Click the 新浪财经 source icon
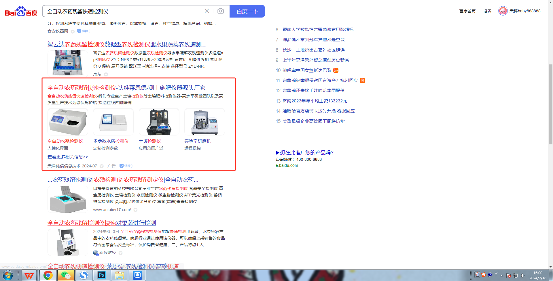The width and height of the screenshot is (553, 281). tap(96, 253)
